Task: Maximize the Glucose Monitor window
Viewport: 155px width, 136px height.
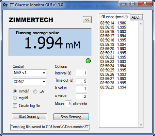Action: pyautogui.click(x=133, y=4)
